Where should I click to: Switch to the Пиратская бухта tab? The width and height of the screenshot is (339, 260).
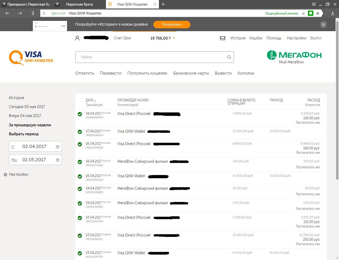coord(79,4)
